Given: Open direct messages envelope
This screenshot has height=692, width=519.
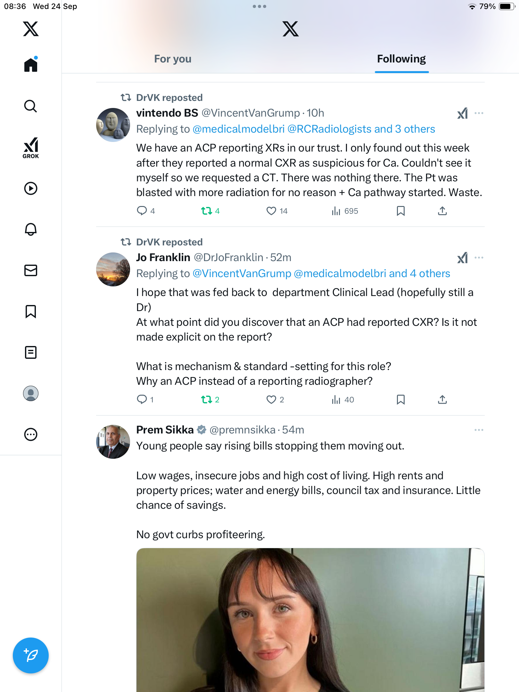Looking at the screenshot, I should pos(31,270).
